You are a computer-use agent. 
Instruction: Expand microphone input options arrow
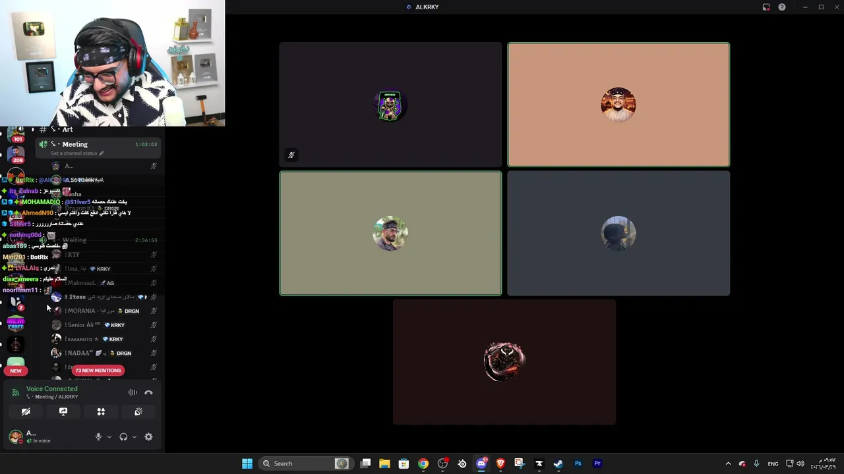pyautogui.click(x=109, y=436)
